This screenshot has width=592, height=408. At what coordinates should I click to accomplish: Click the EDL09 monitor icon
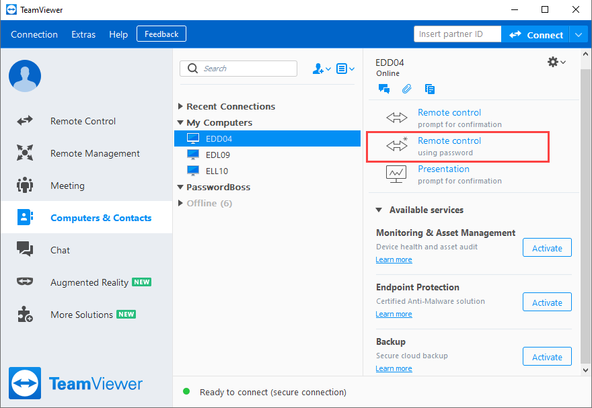point(193,155)
